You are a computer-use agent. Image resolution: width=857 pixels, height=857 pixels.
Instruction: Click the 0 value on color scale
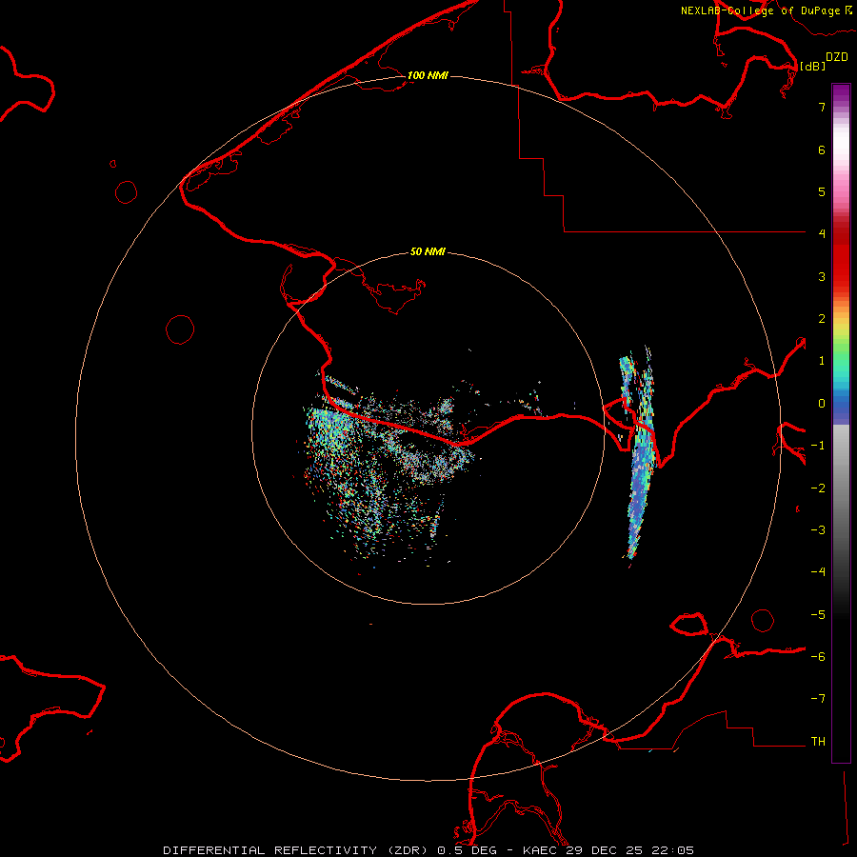[822, 404]
